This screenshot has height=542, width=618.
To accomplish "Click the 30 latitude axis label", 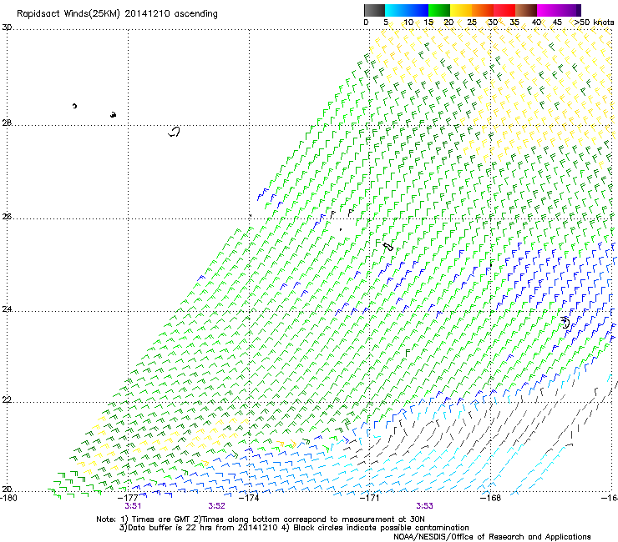I will [x=7, y=28].
